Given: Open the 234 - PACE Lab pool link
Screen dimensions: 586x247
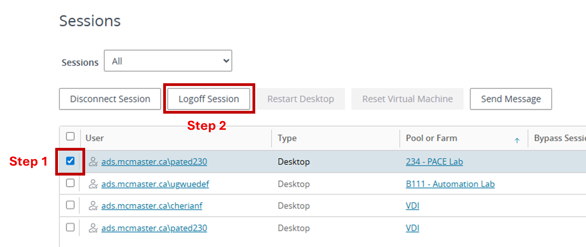Looking at the screenshot, I should click(x=434, y=162).
